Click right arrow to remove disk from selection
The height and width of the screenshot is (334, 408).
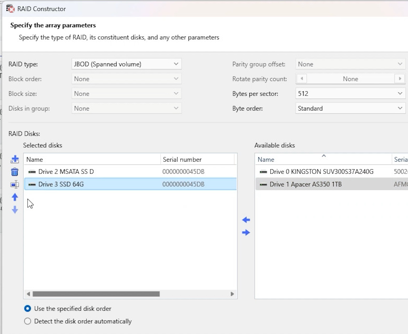pos(246,232)
